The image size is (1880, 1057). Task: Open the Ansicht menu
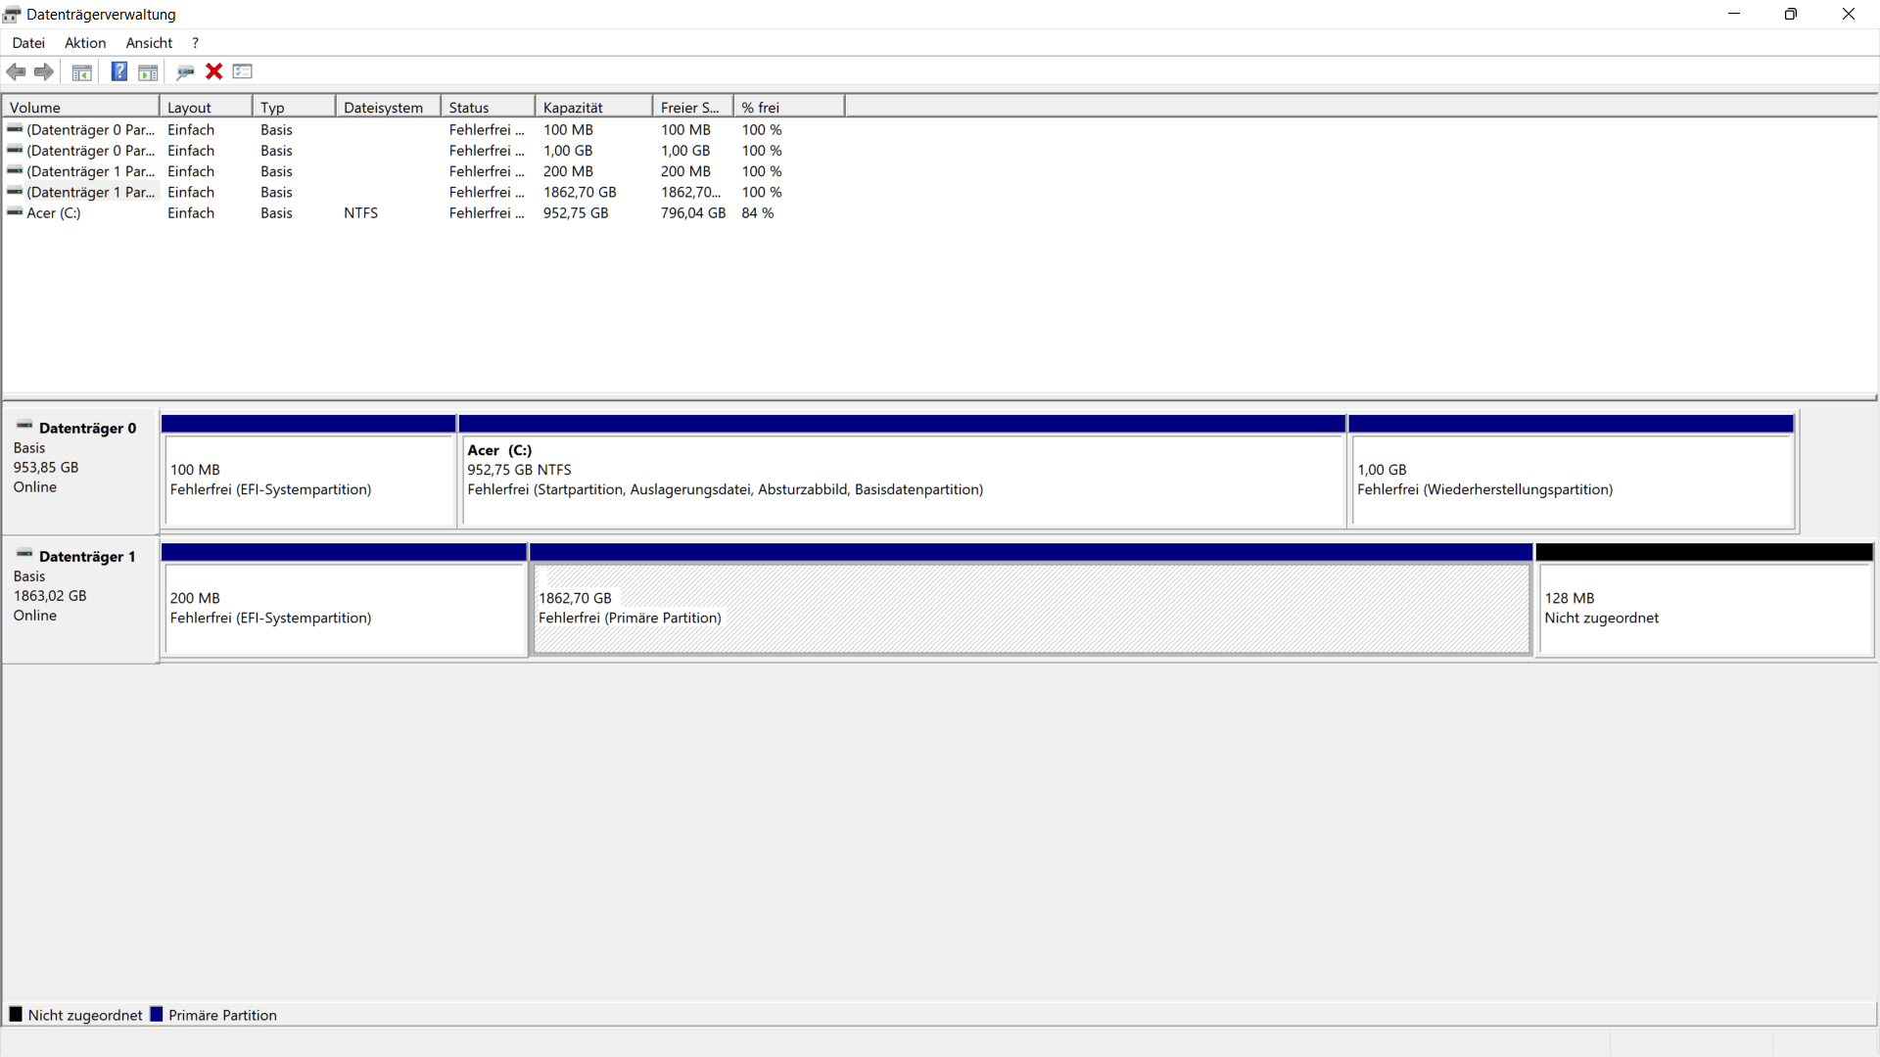pos(149,43)
